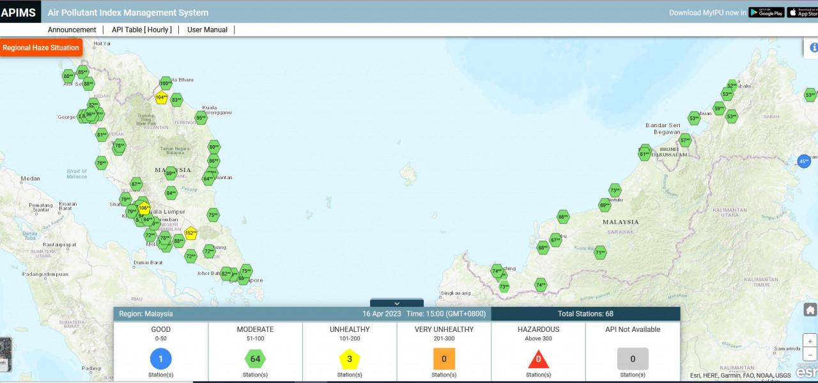The image size is (818, 383).
Task: Reset map with the home icon
Action: (810, 310)
